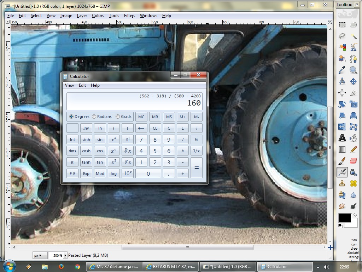Select the Rectangle Select tool in Toolbox
The height and width of the screenshot is (272, 362).
tap(342, 25)
